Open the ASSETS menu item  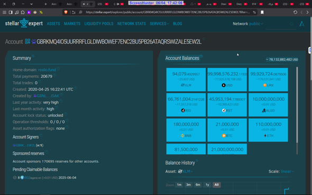(x=53, y=24)
